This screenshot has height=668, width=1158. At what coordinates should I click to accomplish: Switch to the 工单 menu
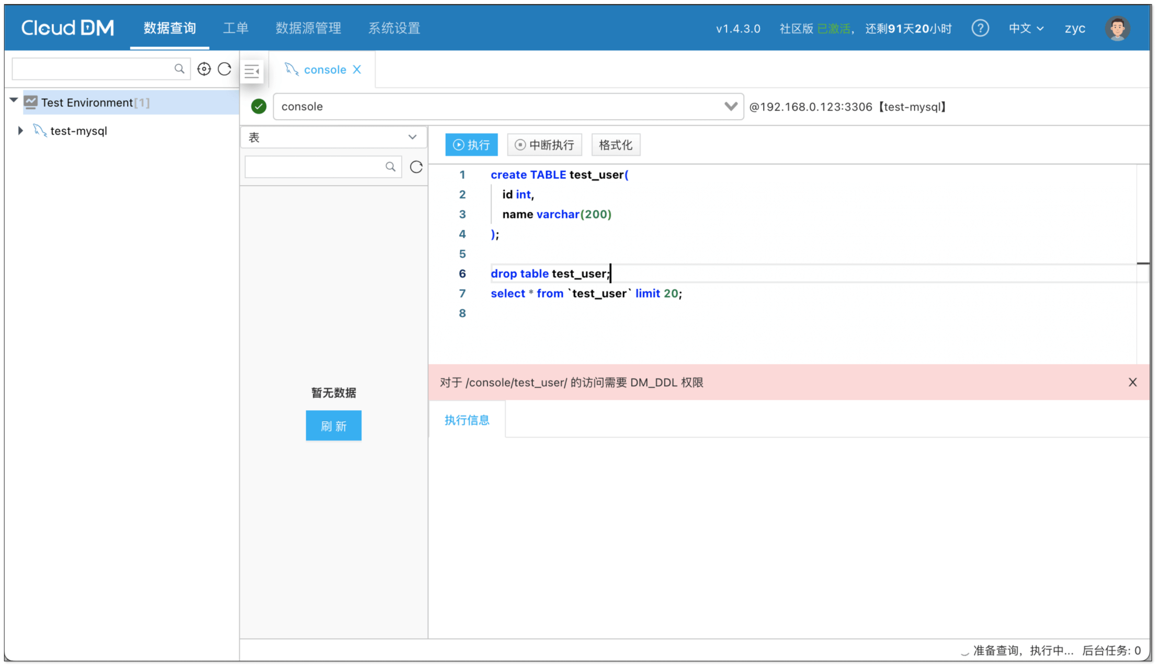(x=235, y=28)
